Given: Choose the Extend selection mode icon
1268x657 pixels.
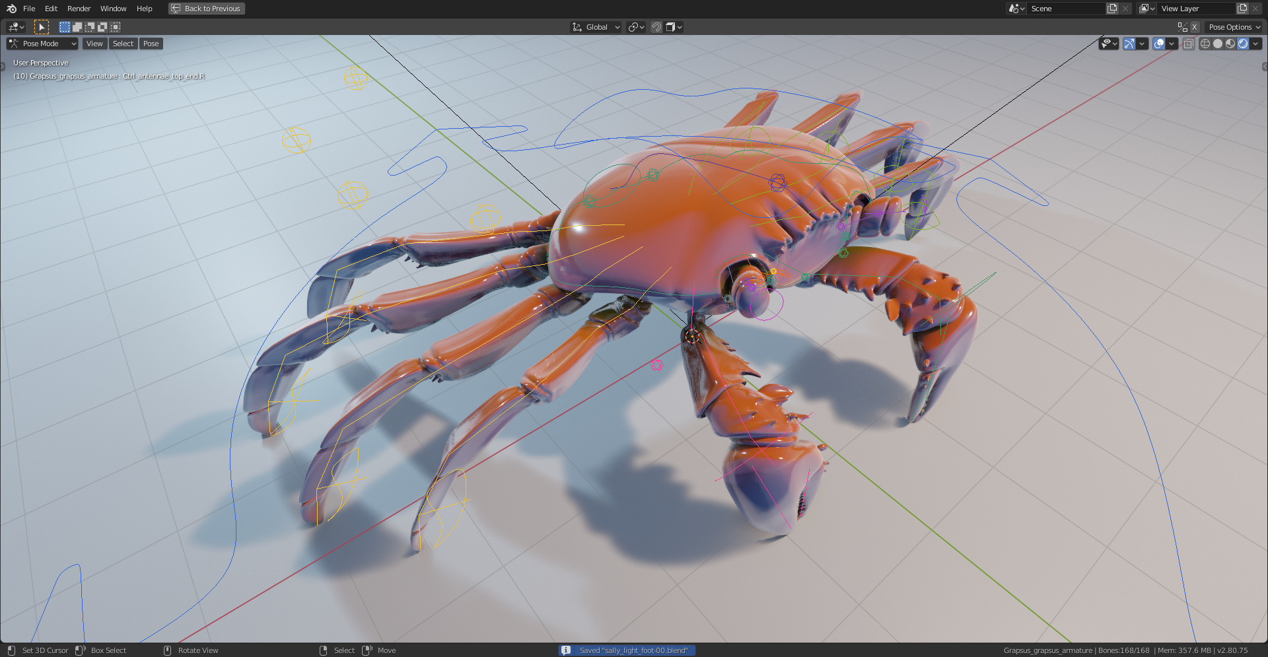Looking at the screenshot, I should click(77, 27).
